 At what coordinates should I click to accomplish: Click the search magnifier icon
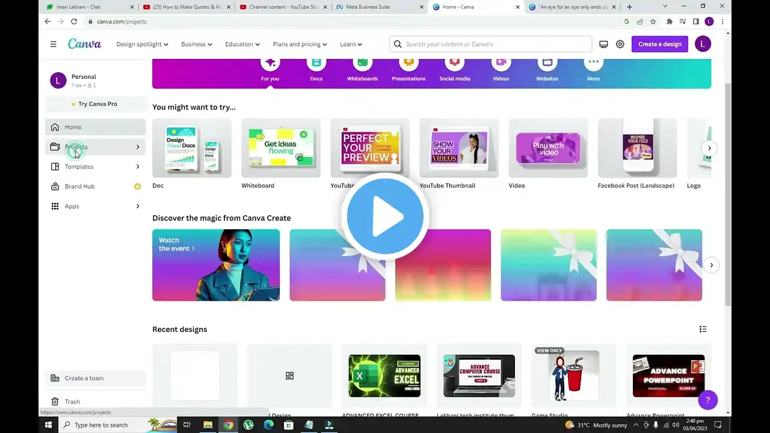coord(398,44)
